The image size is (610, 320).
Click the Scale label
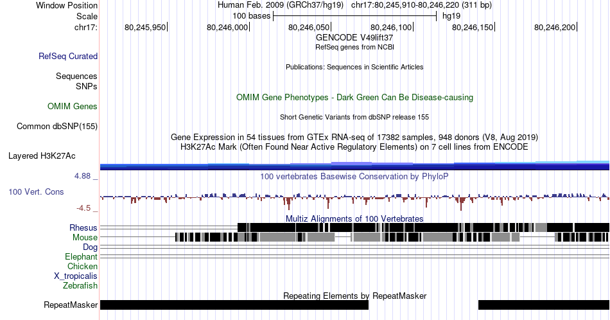[87, 16]
